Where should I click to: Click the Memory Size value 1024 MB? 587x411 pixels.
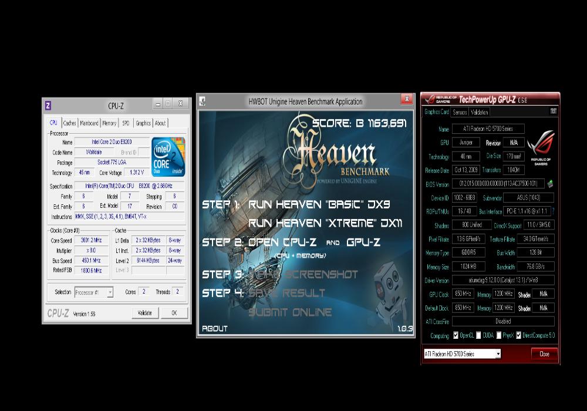[468, 267]
